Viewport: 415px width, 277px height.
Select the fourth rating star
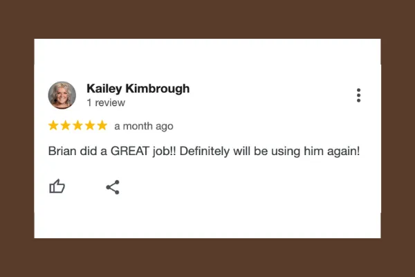[90, 125]
